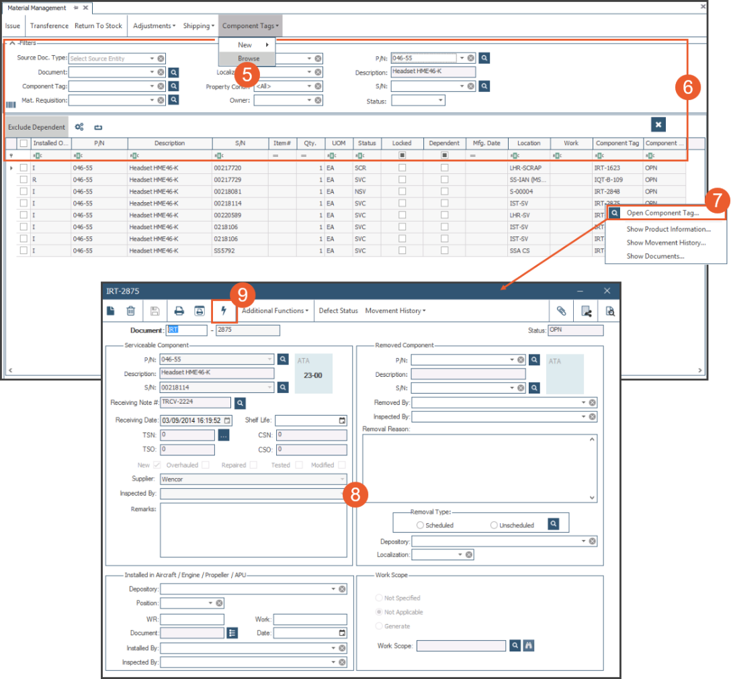
Task: Click the link icon near Exclude Dependent
Action: click(98, 127)
